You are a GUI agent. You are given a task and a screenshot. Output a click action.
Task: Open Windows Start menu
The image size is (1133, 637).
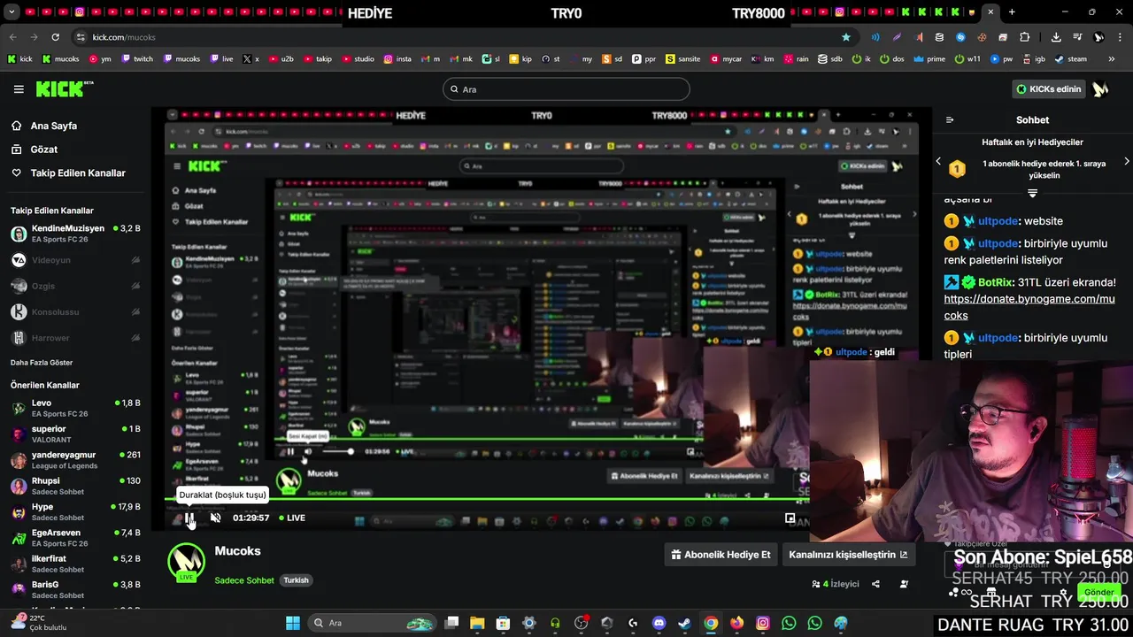(x=293, y=623)
